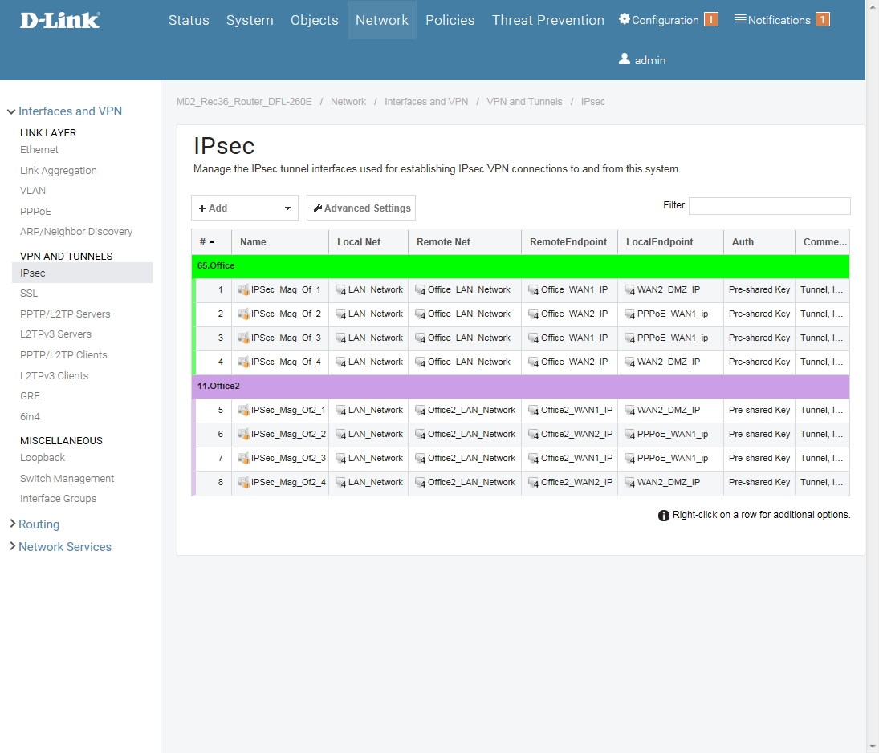Open the Threat Prevention menu
This screenshot has height=753, width=879.
548,20
